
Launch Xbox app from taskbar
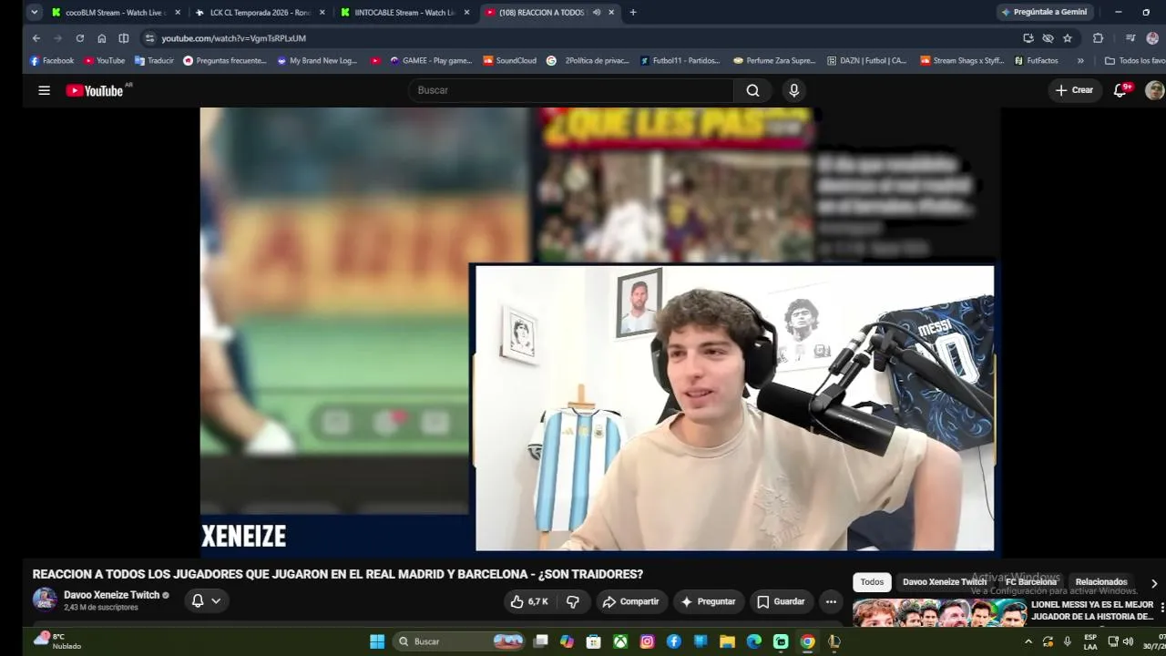tap(620, 641)
